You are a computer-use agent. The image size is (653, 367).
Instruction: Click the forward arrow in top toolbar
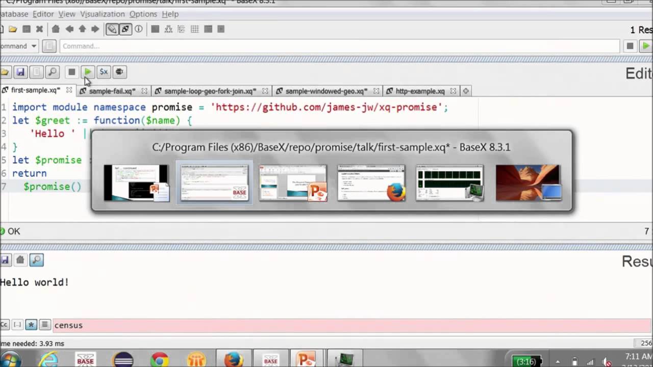(95, 29)
